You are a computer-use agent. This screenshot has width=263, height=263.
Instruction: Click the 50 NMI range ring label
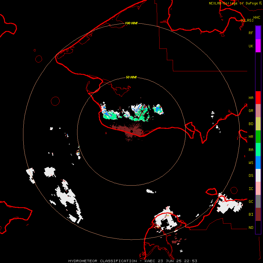(131, 77)
